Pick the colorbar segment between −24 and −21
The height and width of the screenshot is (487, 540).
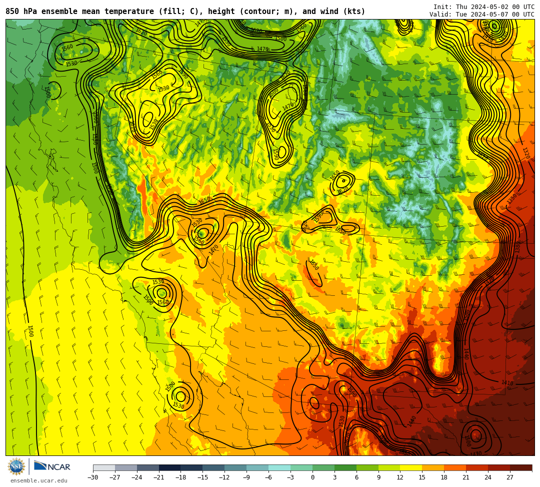click(148, 467)
